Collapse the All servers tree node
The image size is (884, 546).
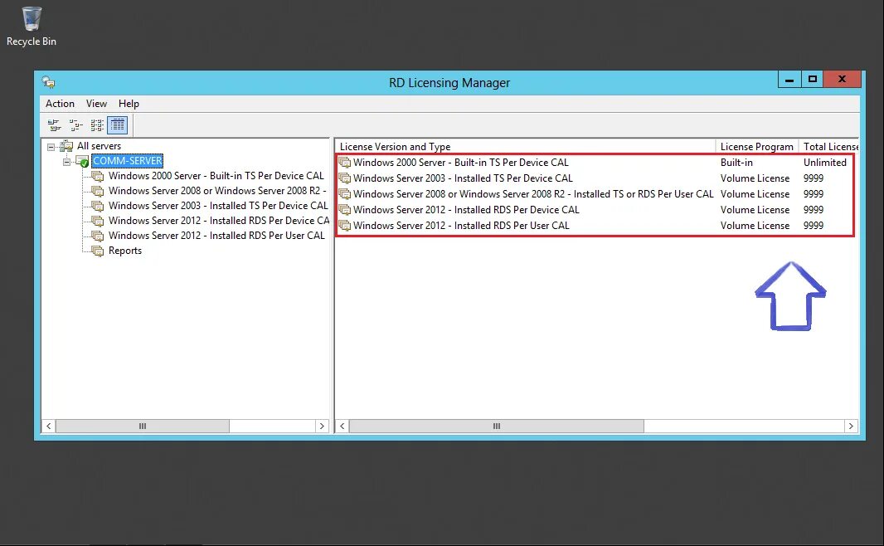(x=51, y=147)
